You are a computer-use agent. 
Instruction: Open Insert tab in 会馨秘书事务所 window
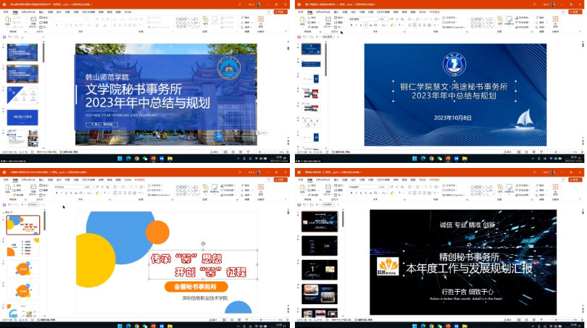coord(41,180)
